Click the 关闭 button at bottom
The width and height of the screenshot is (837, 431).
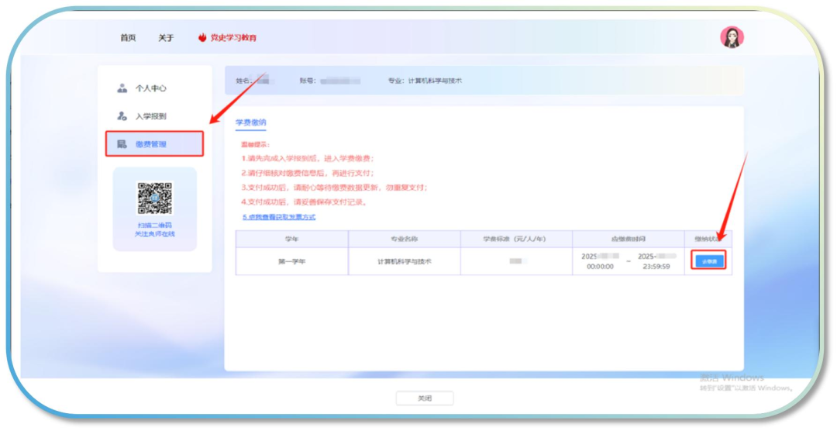click(425, 398)
